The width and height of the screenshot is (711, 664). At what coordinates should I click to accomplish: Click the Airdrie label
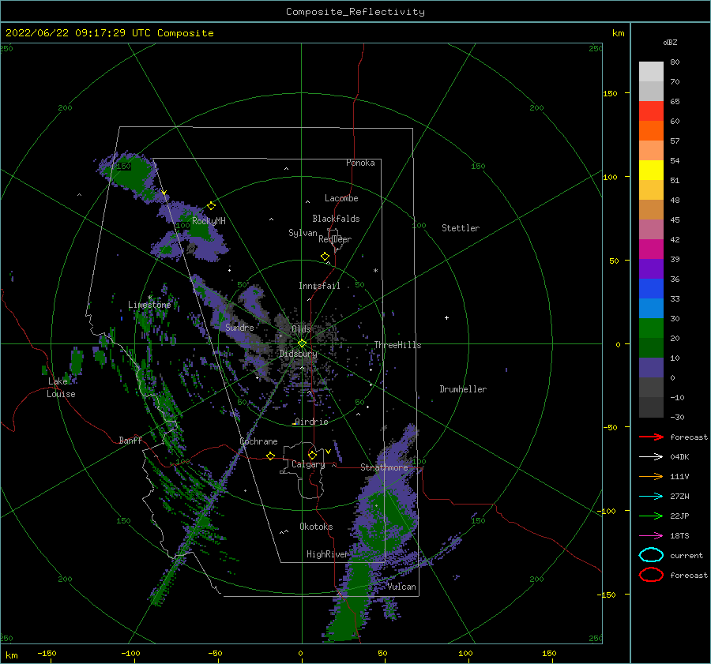(311, 422)
